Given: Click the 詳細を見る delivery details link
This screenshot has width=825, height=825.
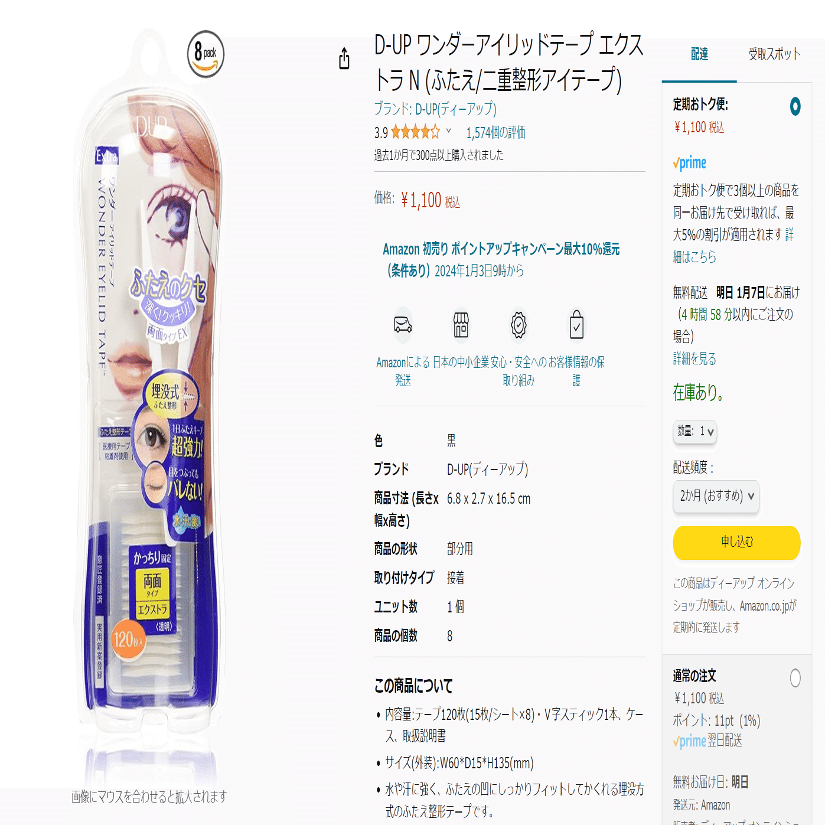Looking at the screenshot, I should [694, 358].
